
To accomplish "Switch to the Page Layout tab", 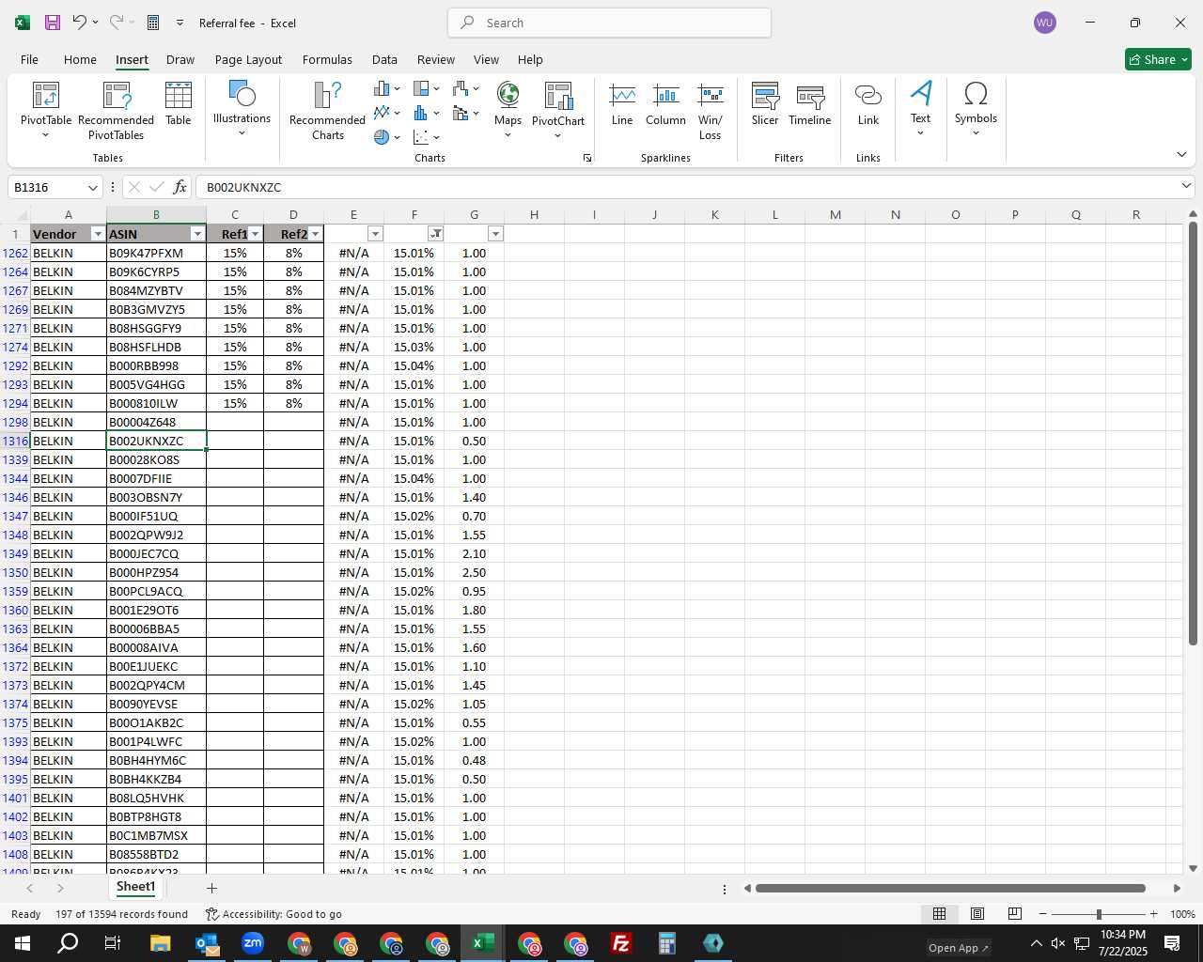I will (248, 59).
